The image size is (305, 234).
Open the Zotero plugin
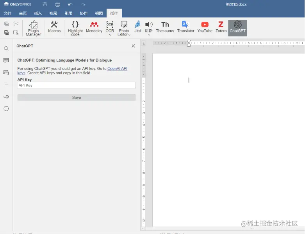click(x=221, y=27)
